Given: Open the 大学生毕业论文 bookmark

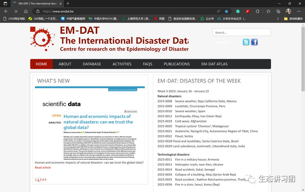Looking at the screenshot, I should tap(232, 19).
